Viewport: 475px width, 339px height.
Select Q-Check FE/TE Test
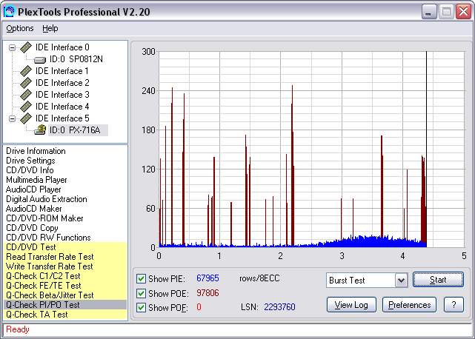(x=65, y=286)
